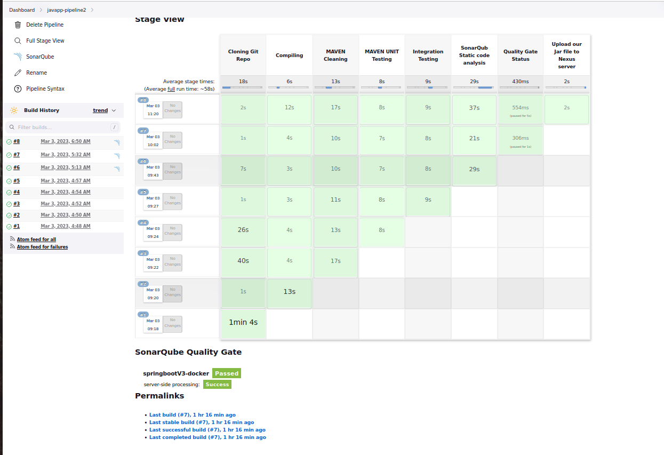The height and width of the screenshot is (455, 664).
Task: Expand the trend dropdown chevron
Action: [x=114, y=110]
